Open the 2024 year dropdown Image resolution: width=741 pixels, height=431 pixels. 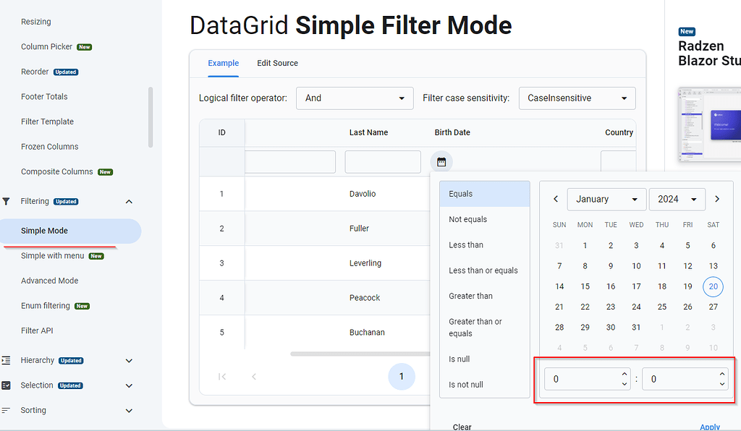pos(677,199)
